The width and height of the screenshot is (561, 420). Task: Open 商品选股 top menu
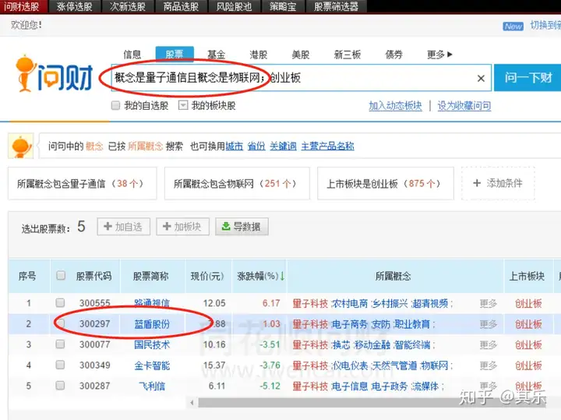(181, 6)
